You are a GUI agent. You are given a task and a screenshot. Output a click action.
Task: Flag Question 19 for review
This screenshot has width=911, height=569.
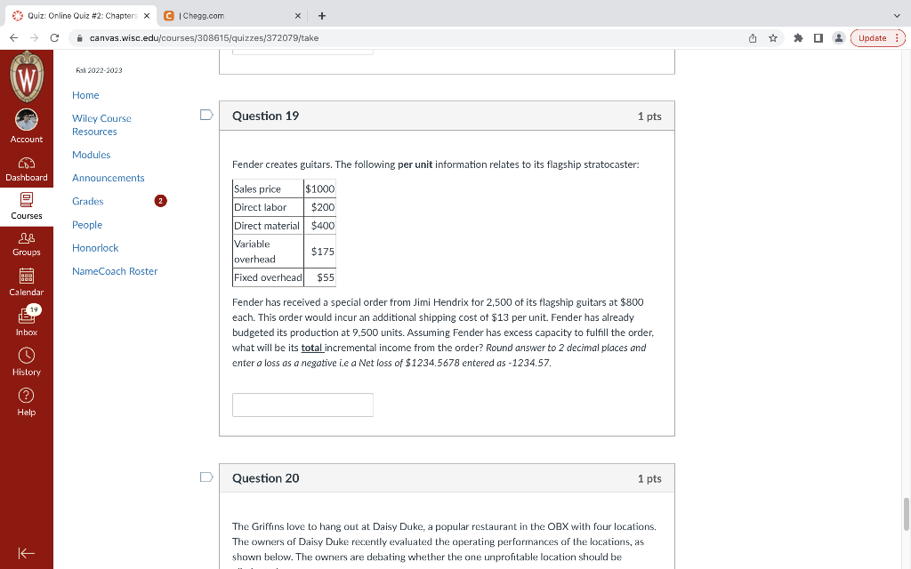click(x=206, y=115)
